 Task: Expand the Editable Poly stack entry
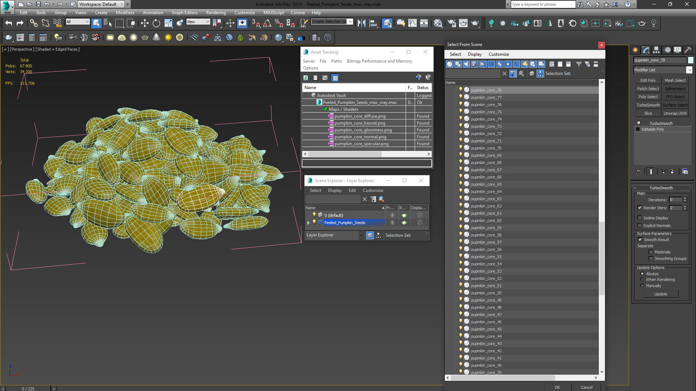click(x=638, y=129)
